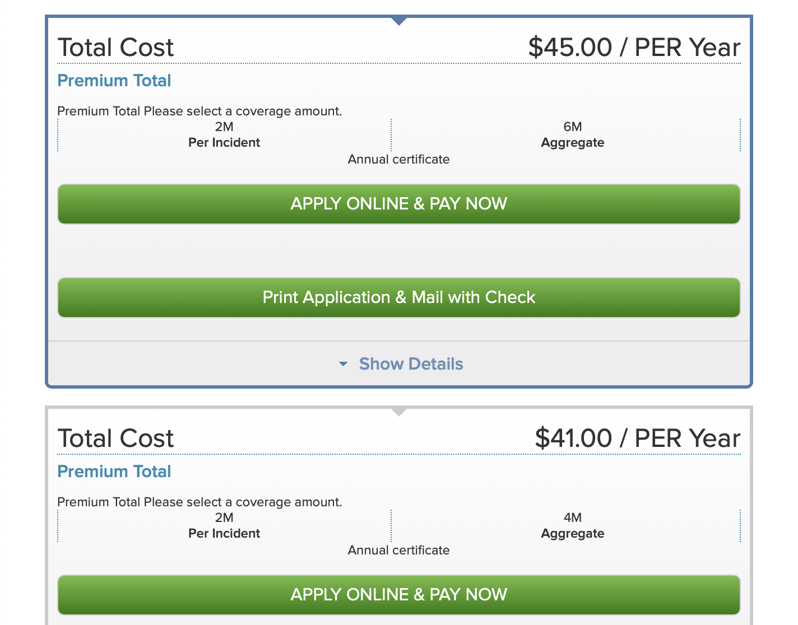Click APPLY ONLINE & PAY NOW for $41.00 plan
The width and height of the screenshot is (798, 625).
[398, 595]
